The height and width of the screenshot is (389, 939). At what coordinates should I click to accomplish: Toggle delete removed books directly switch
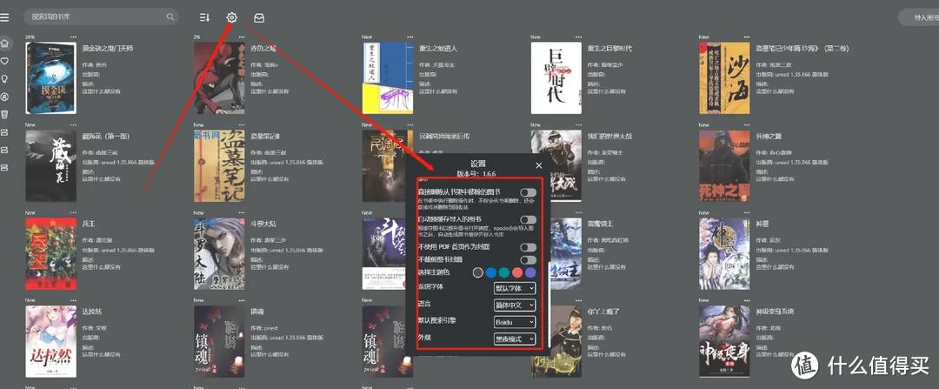528,191
